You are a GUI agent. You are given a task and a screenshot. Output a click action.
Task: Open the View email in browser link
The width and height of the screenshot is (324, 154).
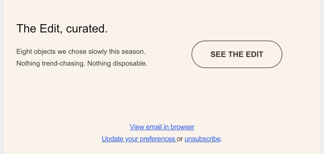[x=162, y=127]
